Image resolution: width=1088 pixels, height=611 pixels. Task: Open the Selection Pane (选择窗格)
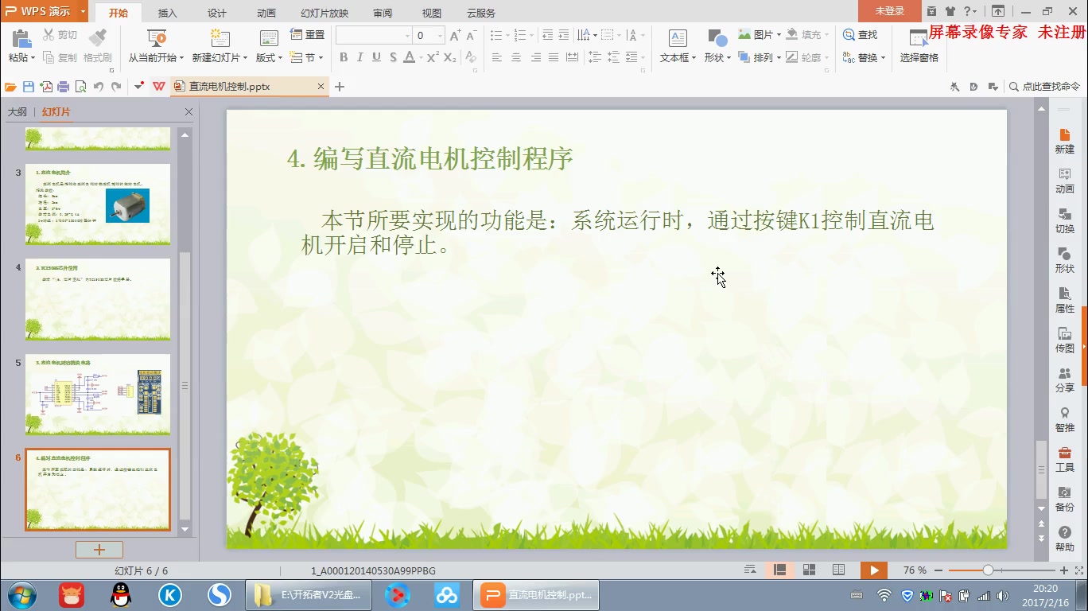pyautogui.click(x=919, y=46)
